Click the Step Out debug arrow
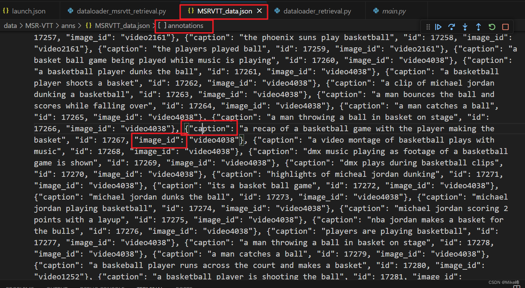Screen dimensions: 525x288 [x=478, y=27]
